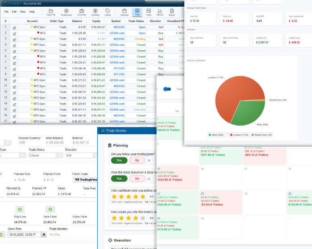This screenshot has width=312, height=249.
Task: Click the Symbols dollar icon
Action: pos(95,12)
